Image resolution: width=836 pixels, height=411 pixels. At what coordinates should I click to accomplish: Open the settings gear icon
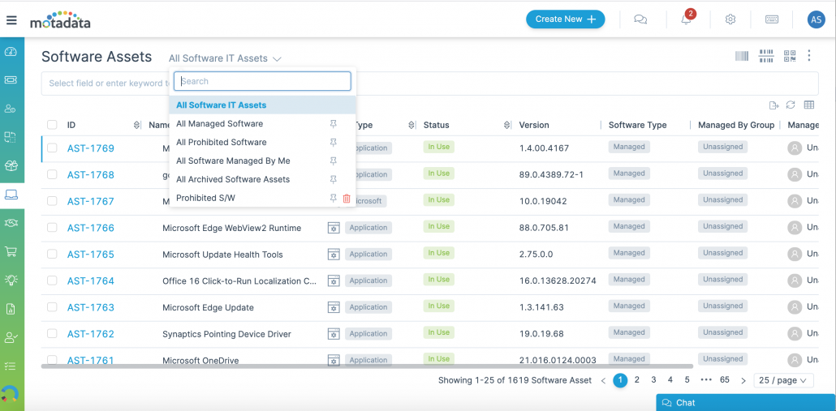coord(730,19)
